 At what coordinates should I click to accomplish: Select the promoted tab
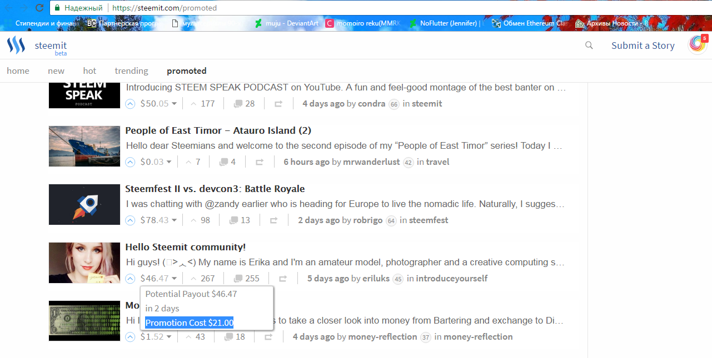tap(187, 71)
